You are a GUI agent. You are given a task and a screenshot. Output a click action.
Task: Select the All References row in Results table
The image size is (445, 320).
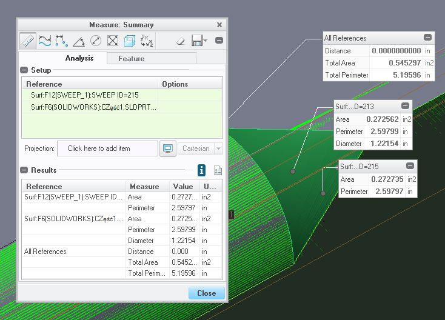click(122, 252)
